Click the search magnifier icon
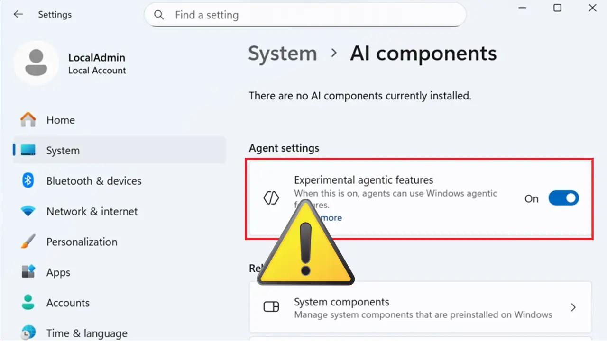The width and height of the screenshot is (607, 341). coord(159,15)
